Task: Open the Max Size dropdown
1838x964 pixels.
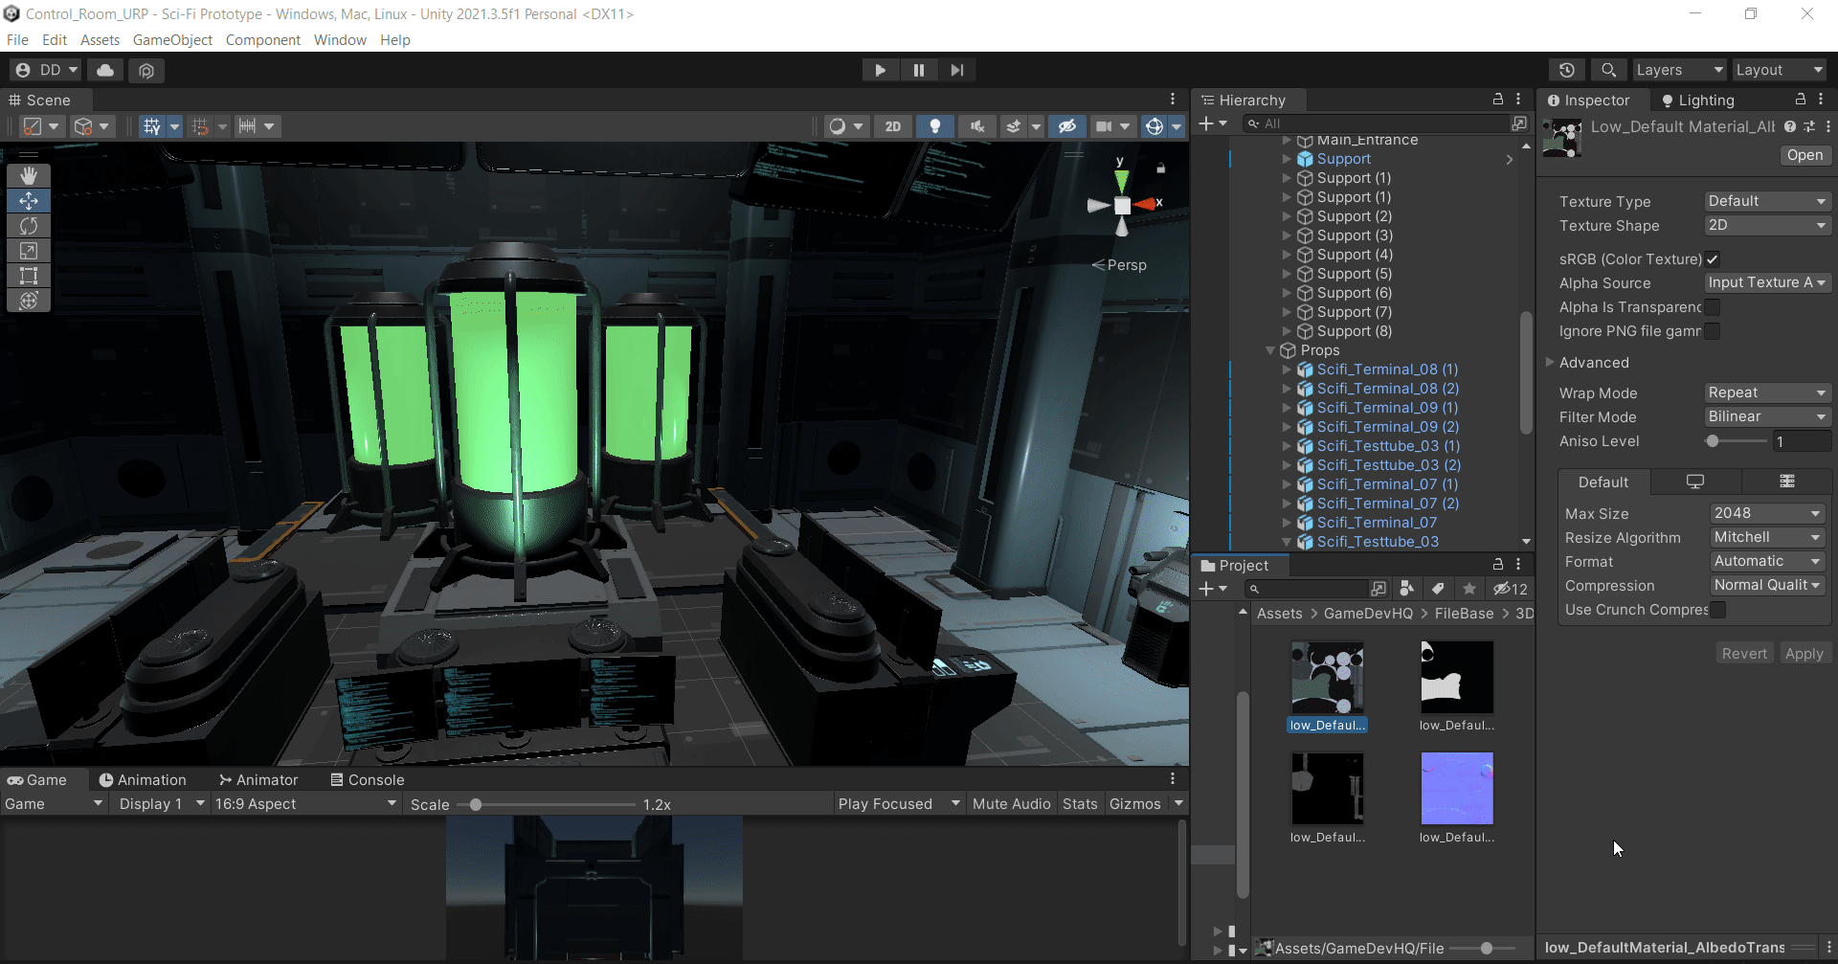Action: click(x=1766, y=513)
